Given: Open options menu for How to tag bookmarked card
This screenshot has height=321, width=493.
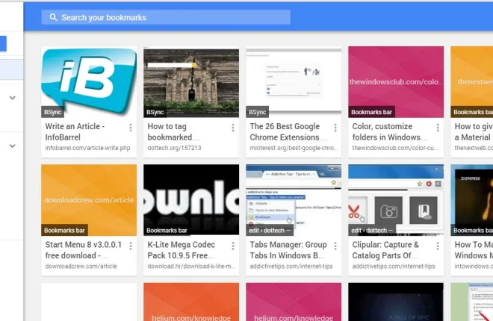Looking at the screenshot, I should click(233, 128).
